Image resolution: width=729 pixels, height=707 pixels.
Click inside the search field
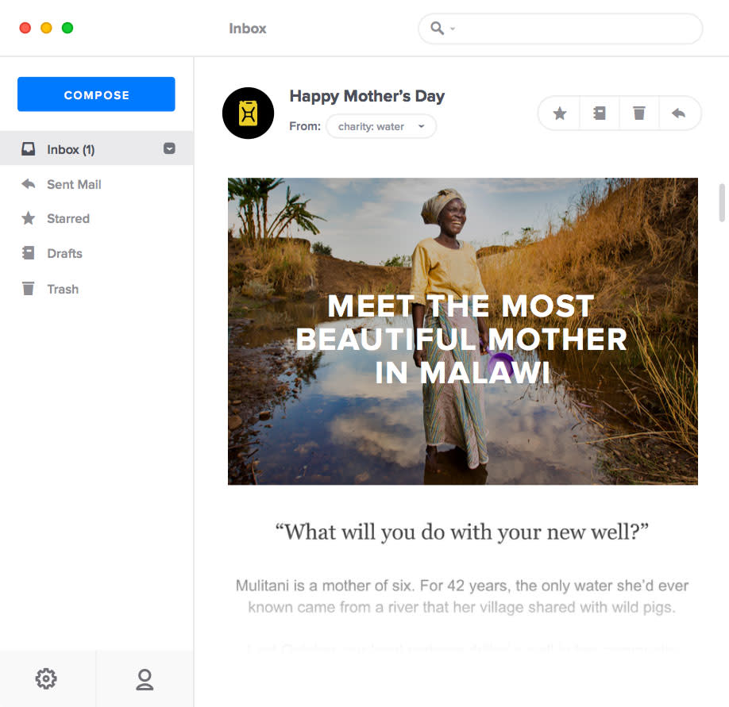(x=560, y=29)
